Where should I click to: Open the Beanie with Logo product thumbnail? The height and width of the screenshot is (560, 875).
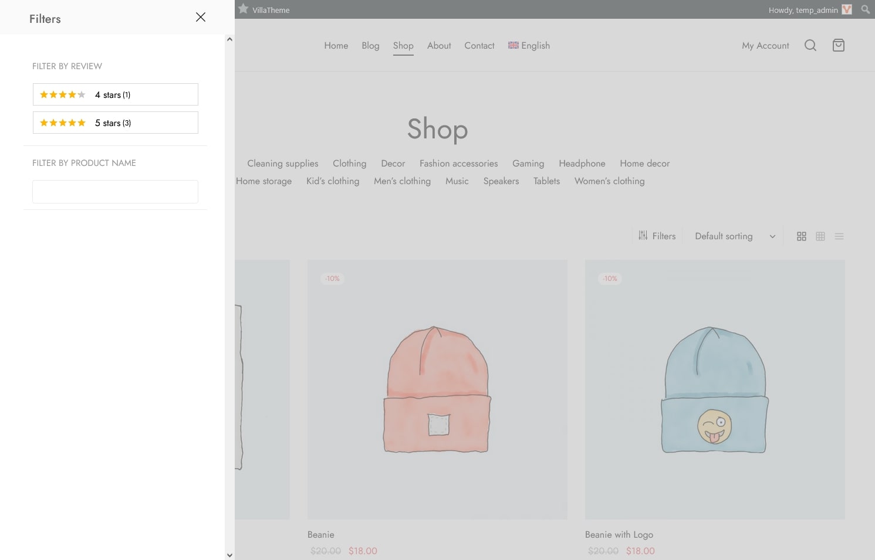714,389
